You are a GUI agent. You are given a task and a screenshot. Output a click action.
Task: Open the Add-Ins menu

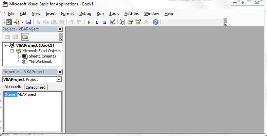(132, 14)
